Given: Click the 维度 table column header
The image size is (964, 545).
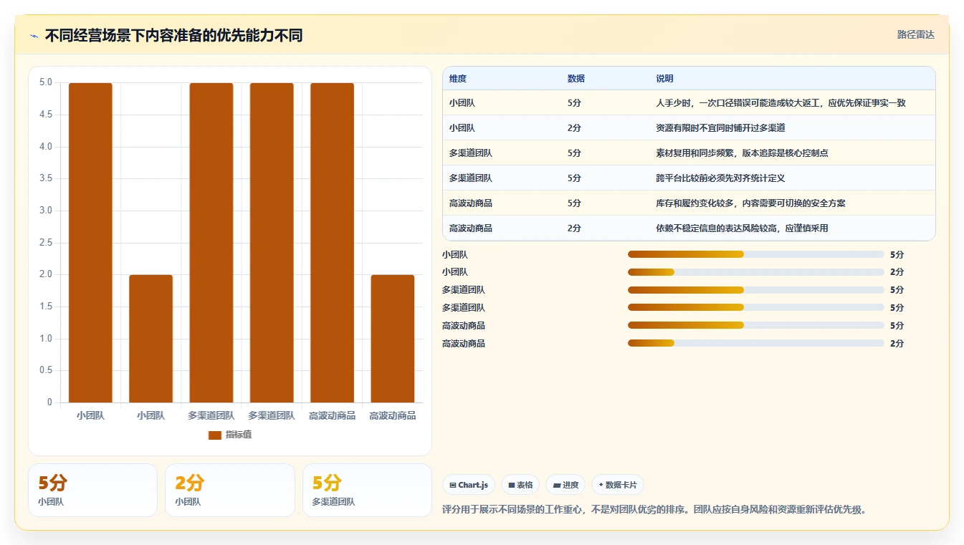Looking at the screenshot, I should [x=458, y=79].
